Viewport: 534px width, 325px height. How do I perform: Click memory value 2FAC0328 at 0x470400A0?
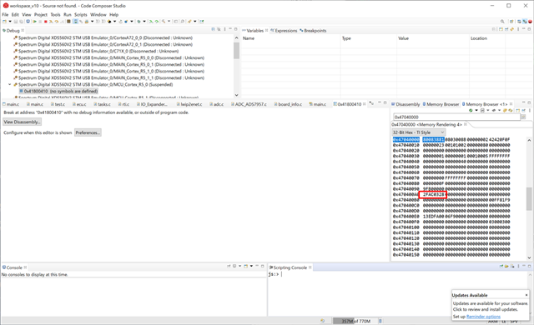tap(433, 194)
